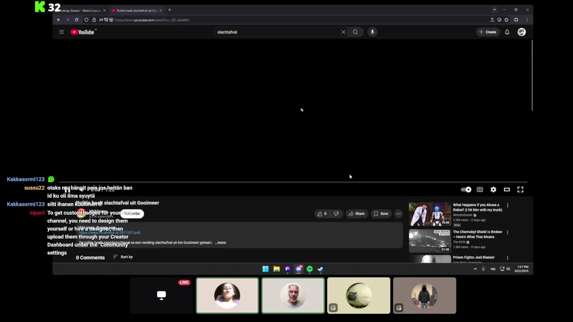Image resolution: width=573 pixels, height=322 pixels.
Task: Open a new browser tab
Action: tap(169, 10)
